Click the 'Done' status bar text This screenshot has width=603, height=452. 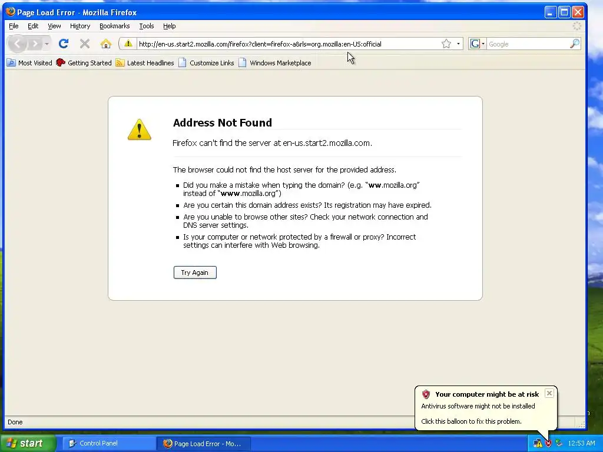click(15, 422)
